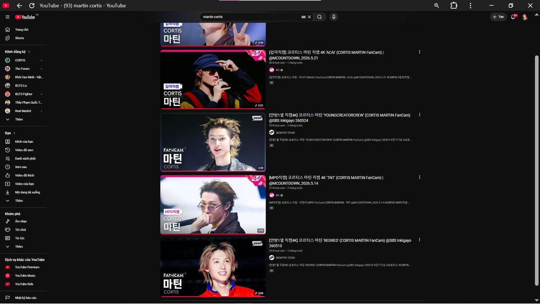
Task: Go back with the title bar arrow
Action: click(x=19, y=5)
